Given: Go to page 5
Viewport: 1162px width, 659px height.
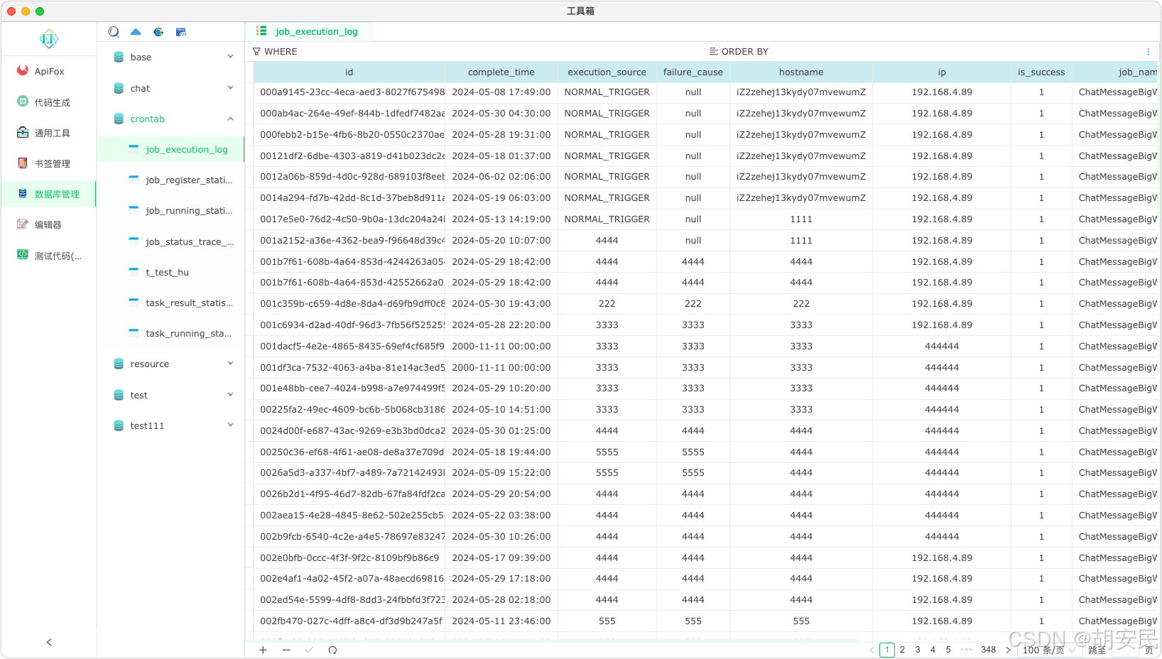Looking at the screenshot, I should click(x=948, y=650).
